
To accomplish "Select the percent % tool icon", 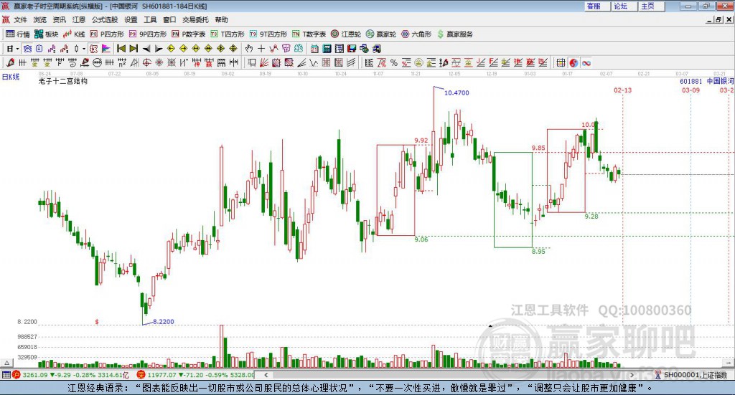I will pos(394,62).
